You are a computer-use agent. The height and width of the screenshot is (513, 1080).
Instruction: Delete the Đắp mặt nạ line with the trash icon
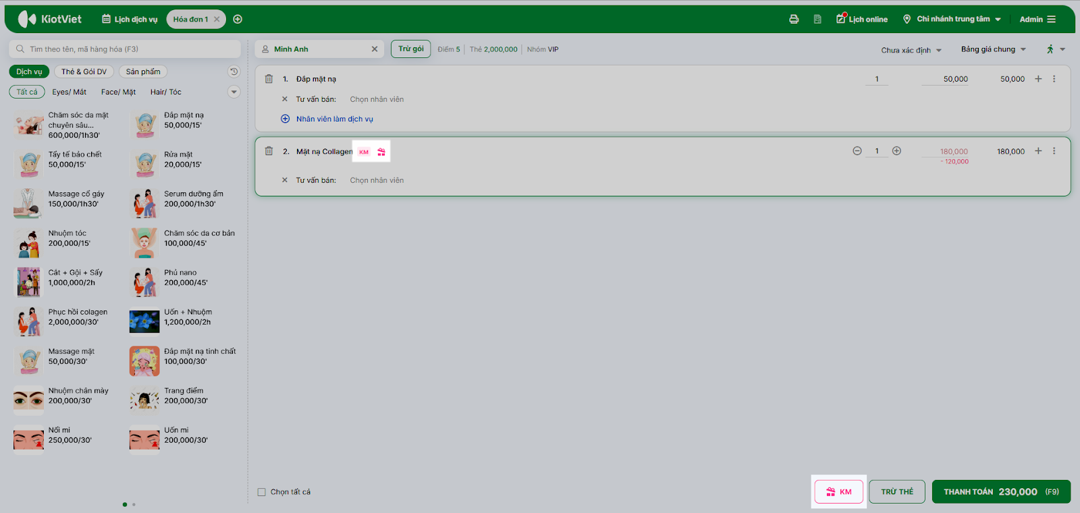269,79
